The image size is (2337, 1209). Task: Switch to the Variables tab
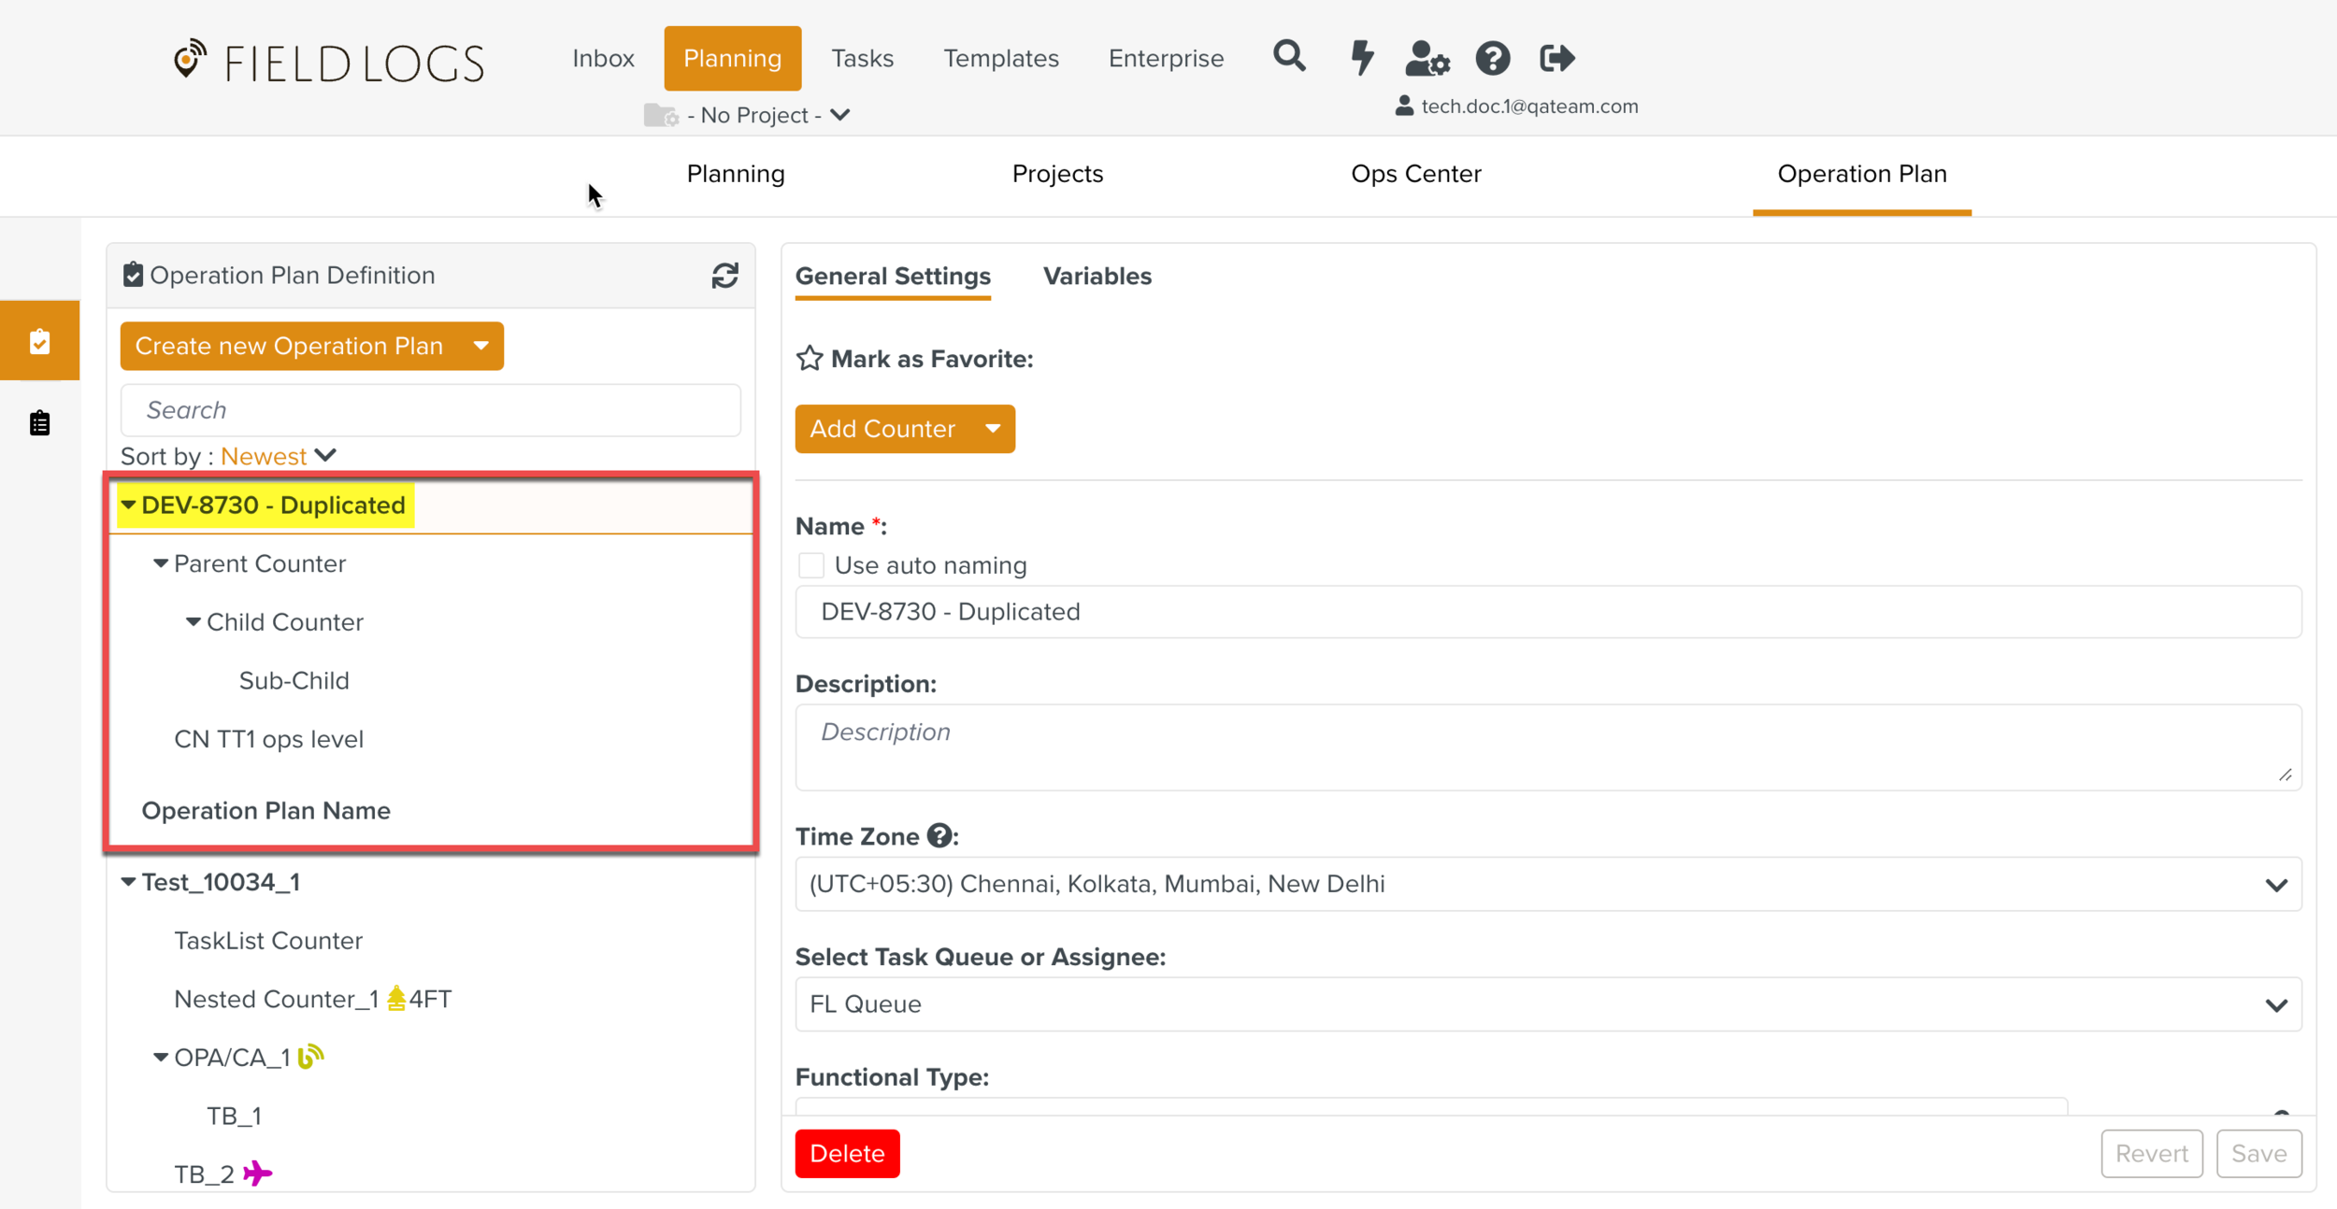tap(1097, 277)
